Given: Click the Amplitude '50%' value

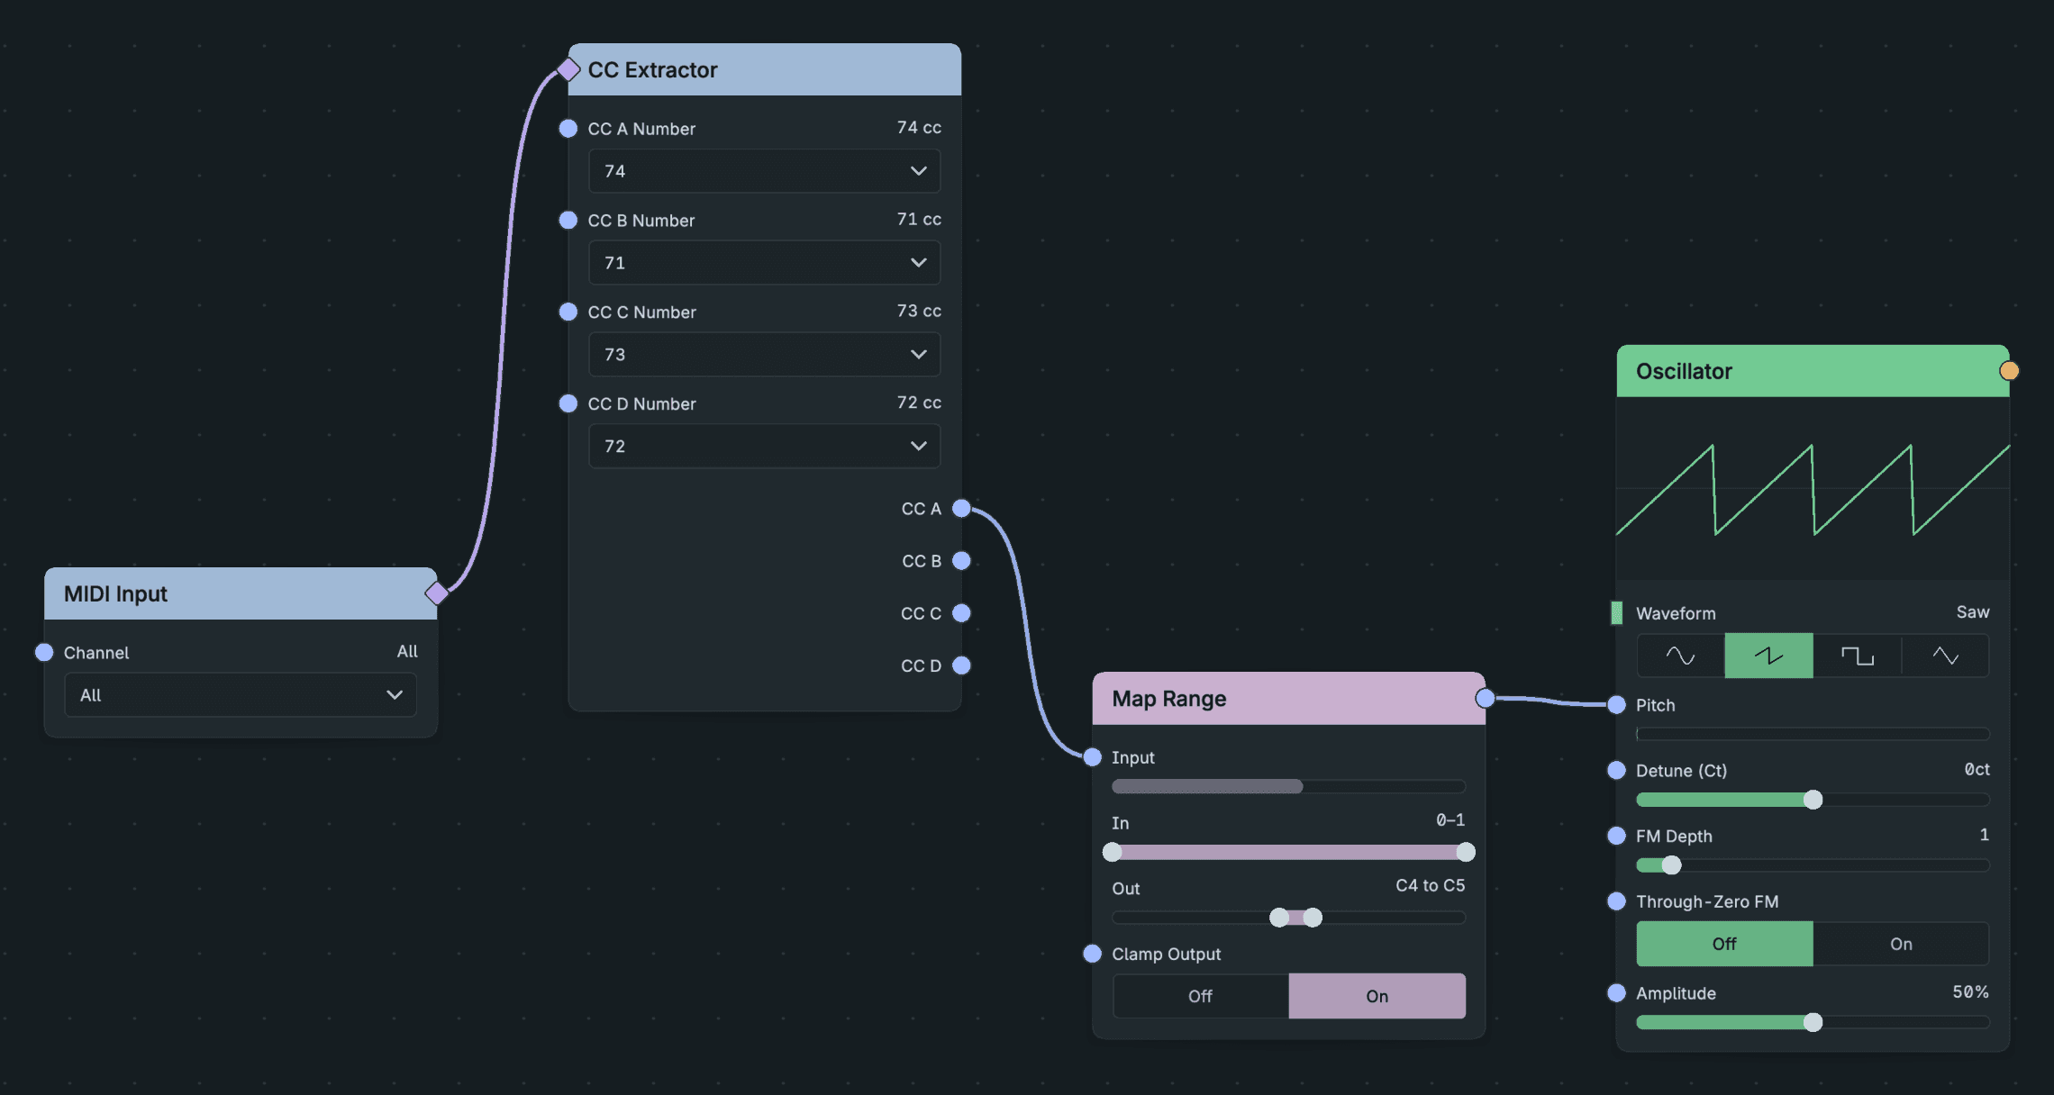Looking at the screenshot, I should [x=1970, y=991].
